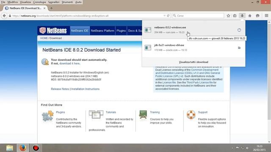The height and width of the screenshot is (152, 271).
Task: Click the Tutorials screens icon
Action: coord(96,114)
